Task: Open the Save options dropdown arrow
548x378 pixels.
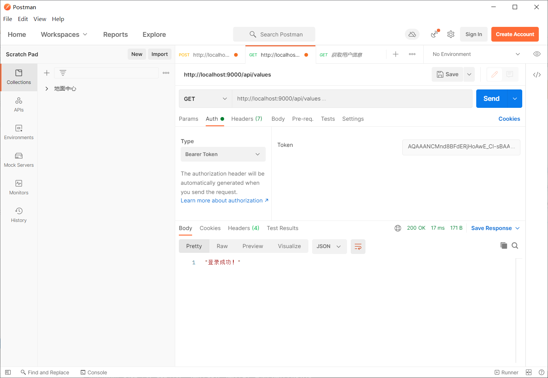Action: 469,74
